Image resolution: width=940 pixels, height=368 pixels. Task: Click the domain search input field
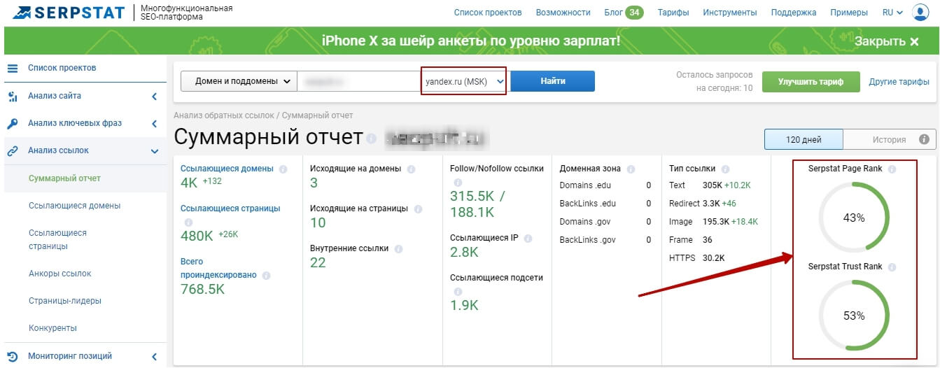pos(358,81)
